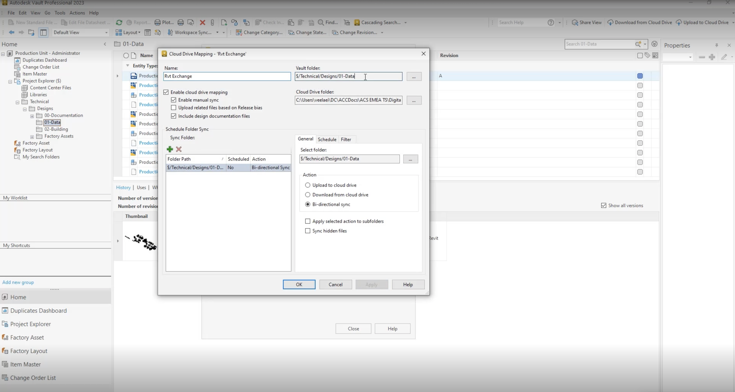This screenshot has height=392, width=735.
Task: Switch to the Schedule tab
Action: (x=327, y=139)
